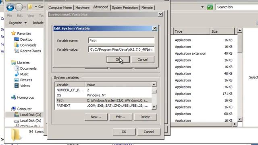Click Edit... under System variables
The width and height of the screenshot is (258, 145).
(121, 117)
